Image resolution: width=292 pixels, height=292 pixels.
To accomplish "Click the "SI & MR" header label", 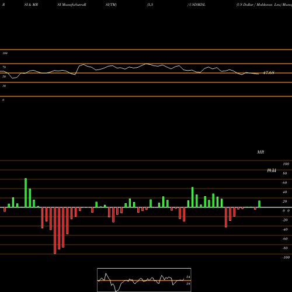I will tap(31, 5).
